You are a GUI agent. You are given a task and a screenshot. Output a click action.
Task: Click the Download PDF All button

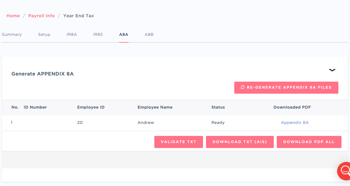(x=309, y=142)
